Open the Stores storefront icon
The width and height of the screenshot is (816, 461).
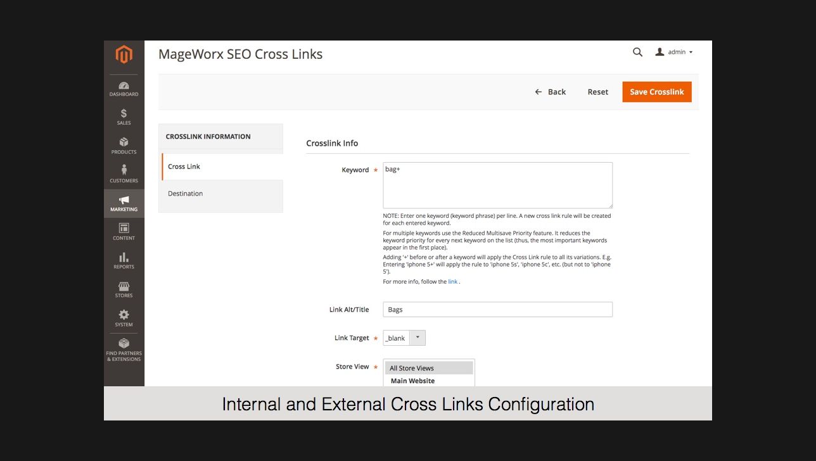(x=124, y=287)
